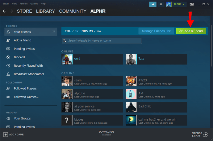This screenshot has width=213, height=141.
Task: Open Followed Games page
Action: coord(26,97)
